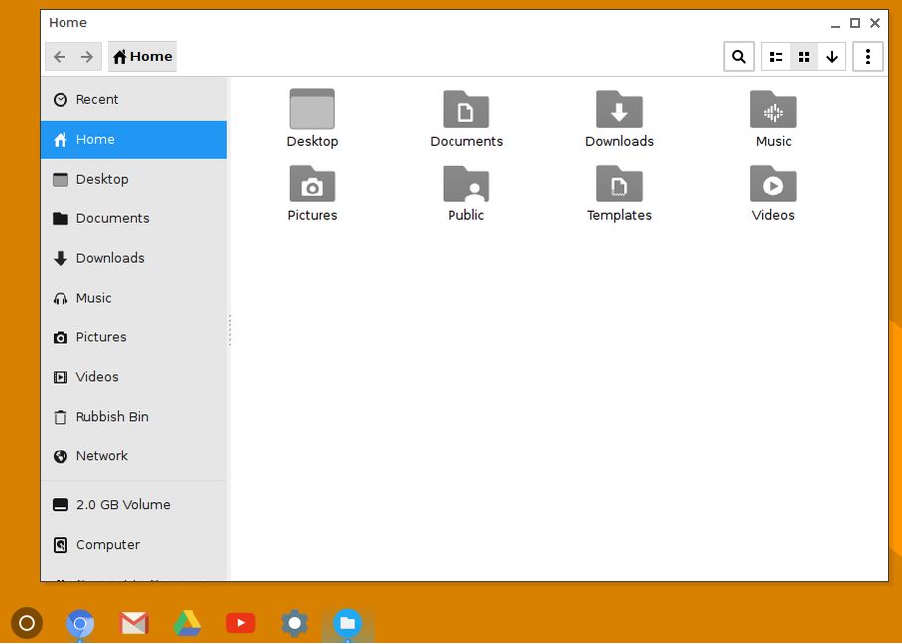Image resolution: width=902 pixels, height=644 pixels.
Task: Switch to list view
Action: (775, 57)
